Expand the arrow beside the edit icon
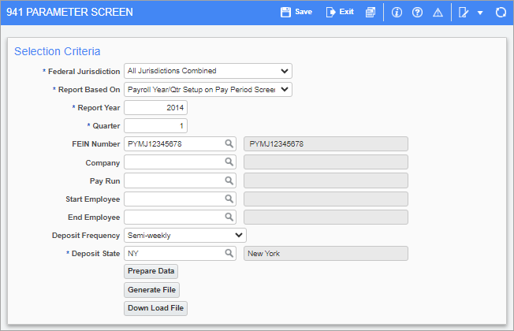 (480, 13)
